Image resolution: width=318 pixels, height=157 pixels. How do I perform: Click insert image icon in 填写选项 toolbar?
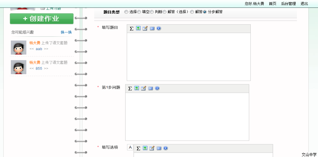coord(145,148)
